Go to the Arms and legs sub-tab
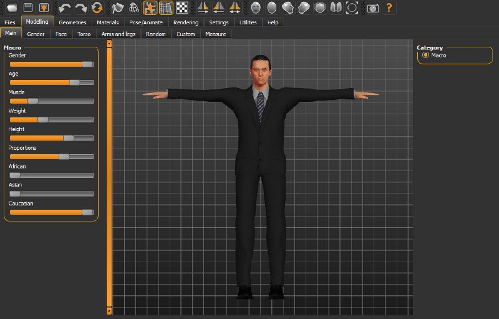Image resolution: width=499 pixels, height=319 pixels. tap(118, 34)
